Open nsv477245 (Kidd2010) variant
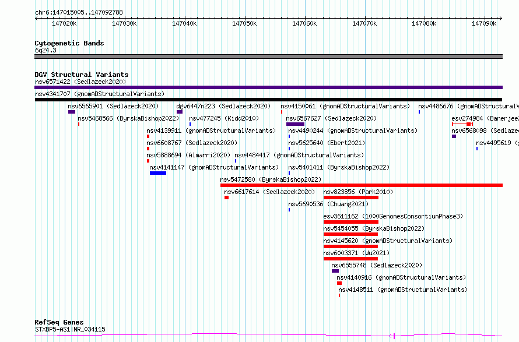 click(224, 118)
